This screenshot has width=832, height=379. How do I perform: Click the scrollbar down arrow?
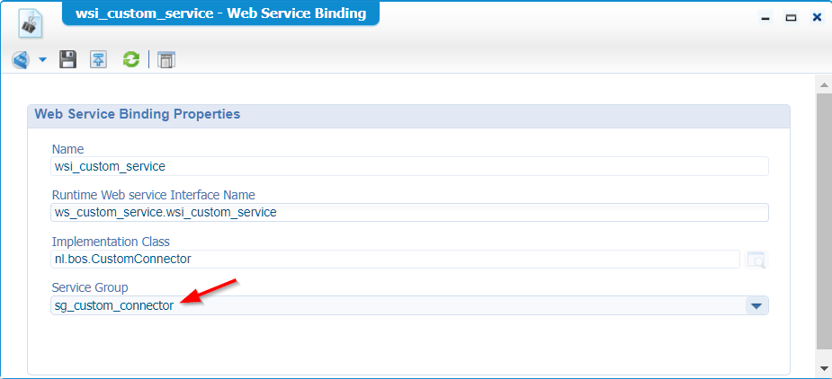pyautogui.click(x=823, y=369)
